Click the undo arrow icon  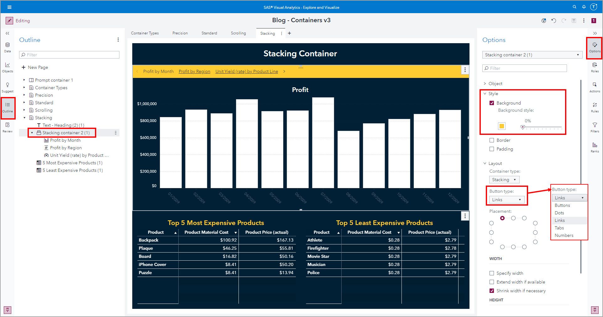pos(554,21)
